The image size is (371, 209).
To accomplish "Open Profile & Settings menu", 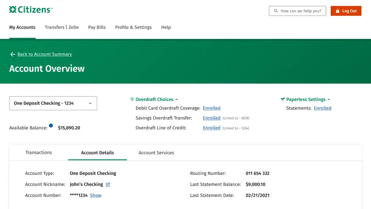I will point(133,27).
